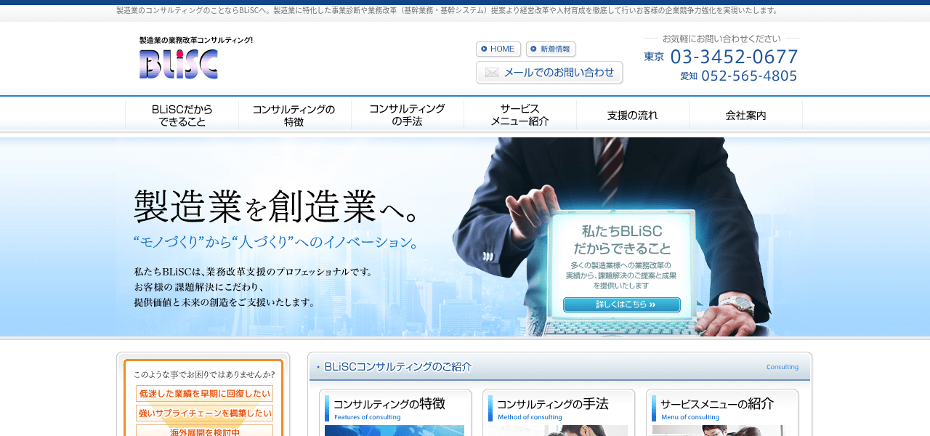Click BLiSCコンサルティングのご紹介 section header
Viewport: 930px width, 436px height.
click(559, 367)
